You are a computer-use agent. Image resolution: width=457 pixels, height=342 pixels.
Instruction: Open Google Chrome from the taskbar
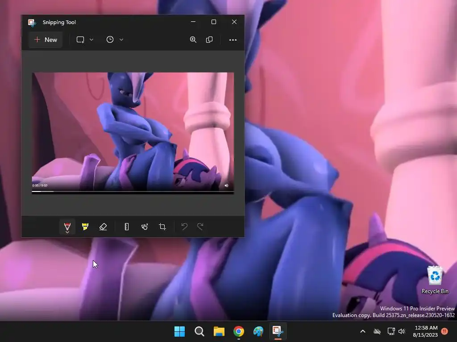[x=239, y=331]
